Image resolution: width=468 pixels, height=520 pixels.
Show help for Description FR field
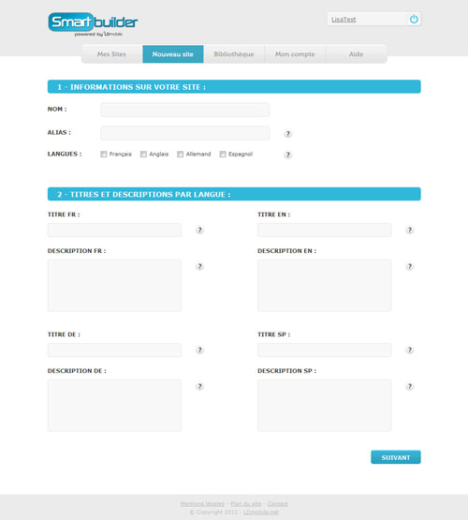pyautogui.click(x=199, y=266)
